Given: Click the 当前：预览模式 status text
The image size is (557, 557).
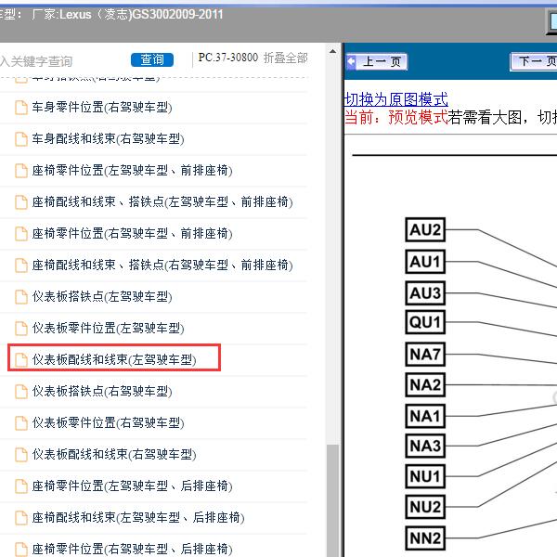Looking at the screenshot, I should (396, 117).
